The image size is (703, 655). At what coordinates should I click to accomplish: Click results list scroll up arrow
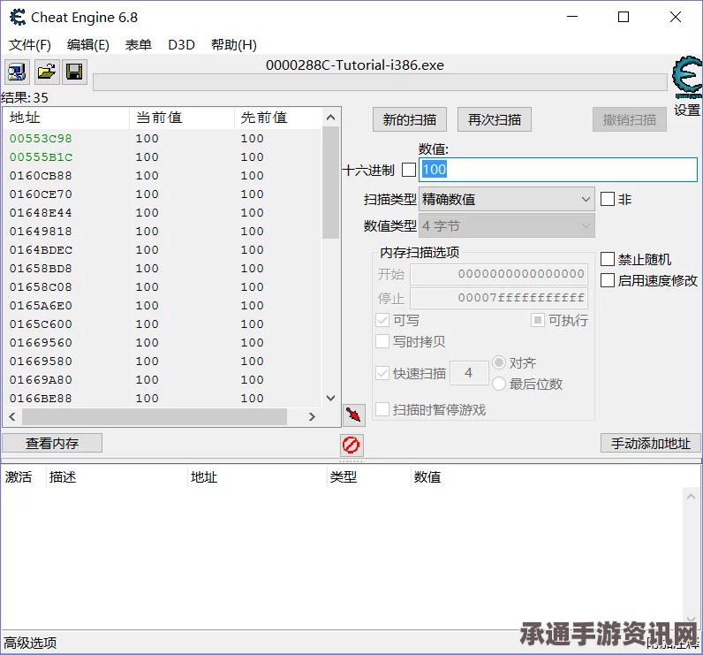(331, 118)
